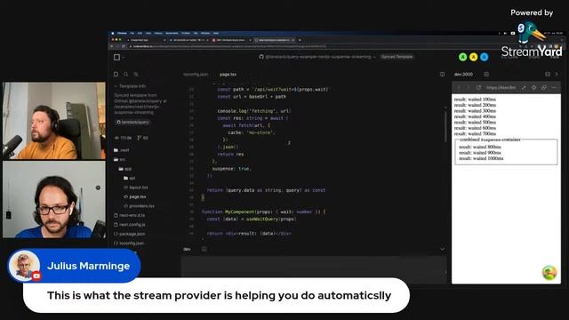Click the inspect element icon in preview toolbar
This screenshot has width=569, height=320.
click(533, 88)
